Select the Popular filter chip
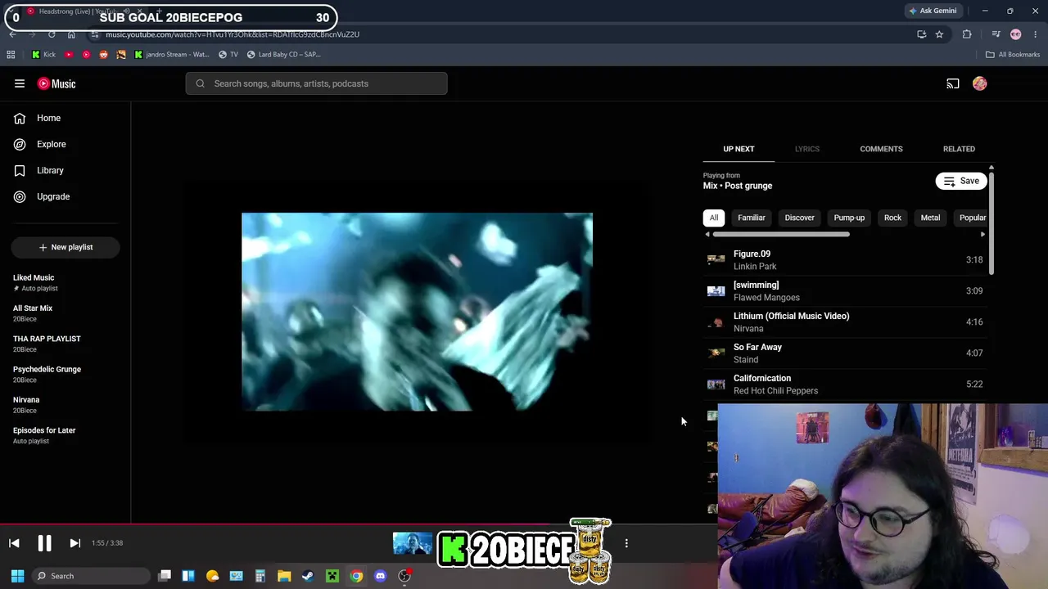Viewport: 1048px width, 589px height. pos(972,218)
